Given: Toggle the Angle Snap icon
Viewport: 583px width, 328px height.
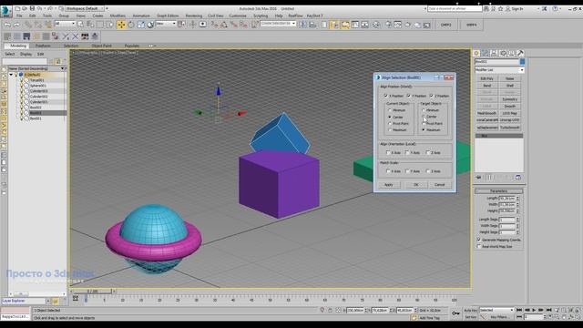Looking at the screenshot, I should coord(224,25).
